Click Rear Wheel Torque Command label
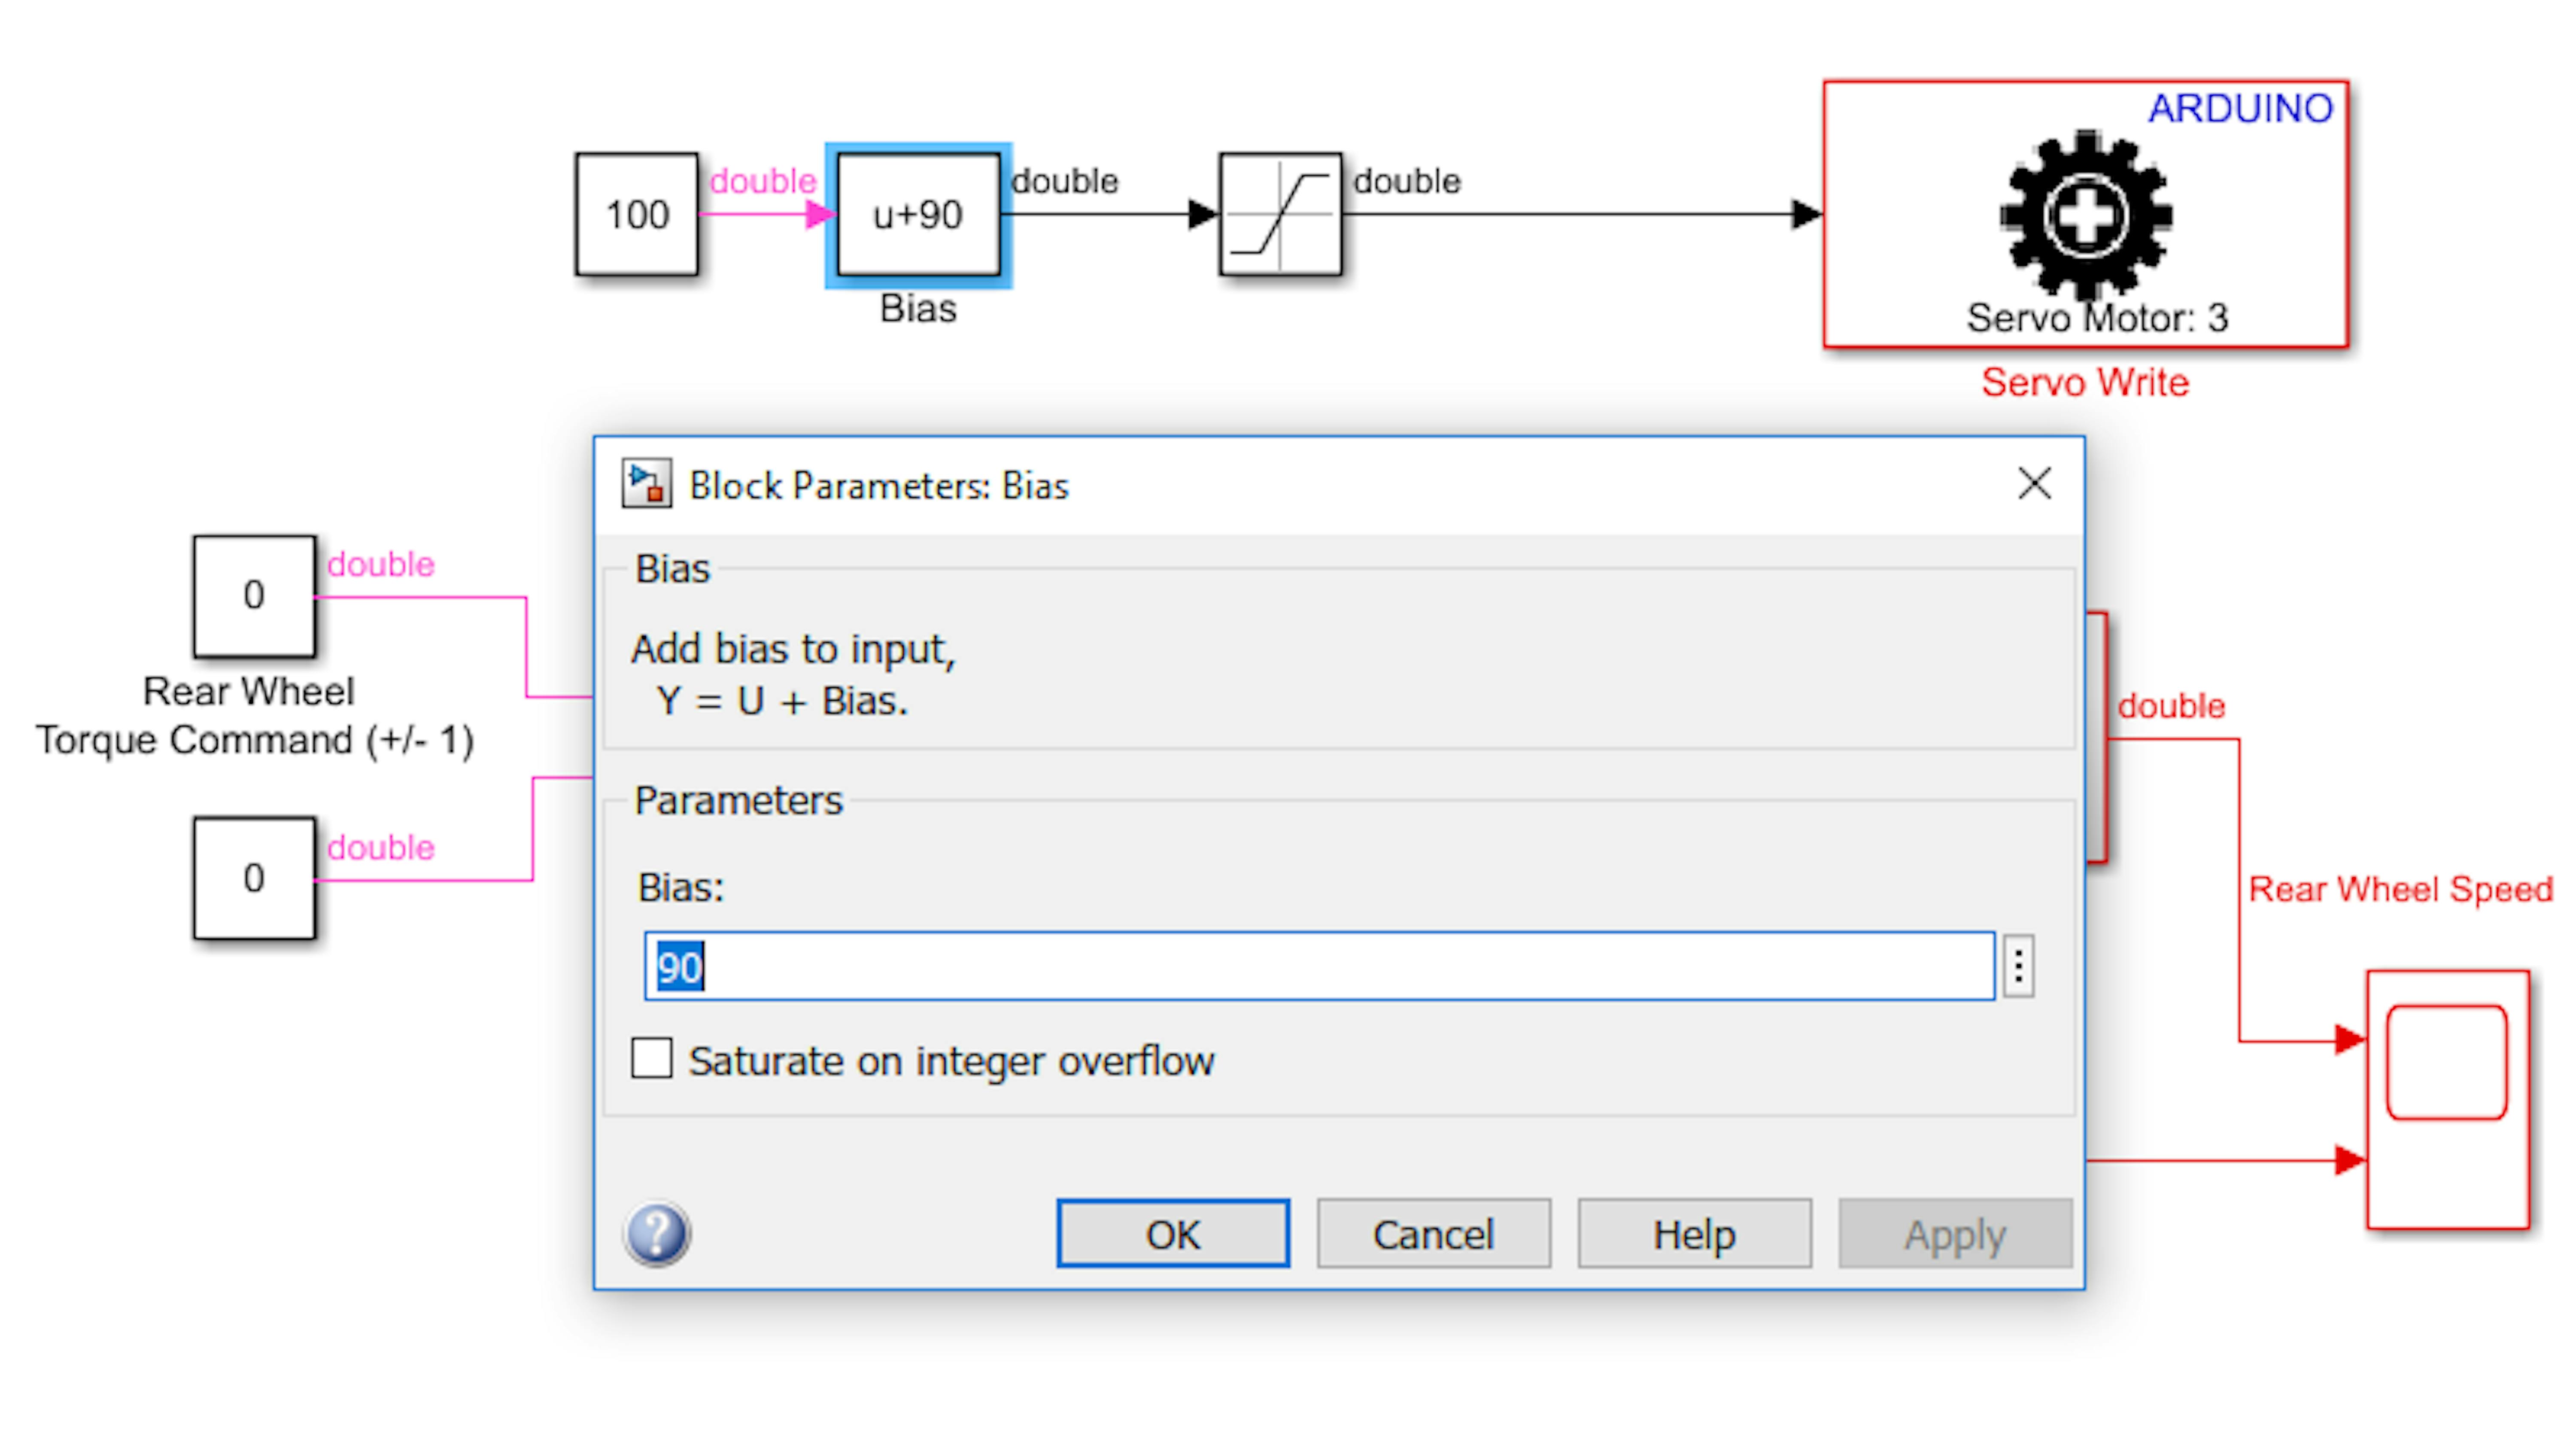This screenshot has width=2576, height=1449. point(254,716)
